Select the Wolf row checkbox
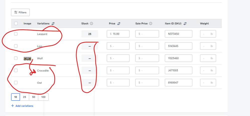This screenshot has width=250, height=116. click(x=16, y=58)
